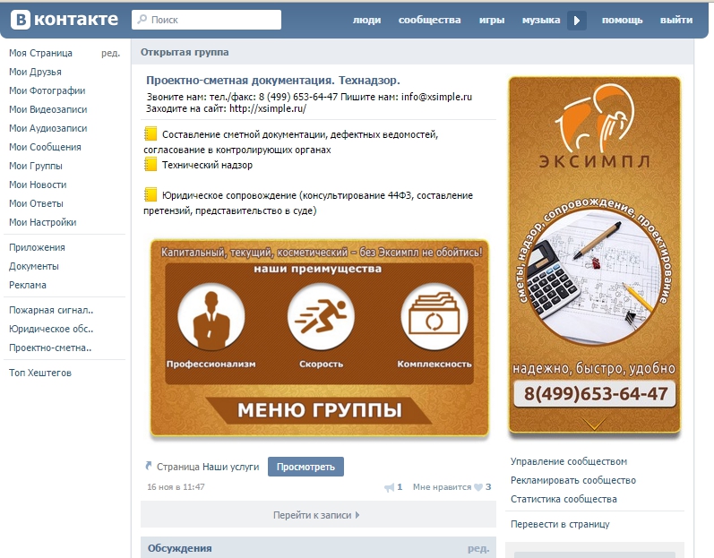The width and height of the screenshot is (714, 558).
Task: Open Реклама in sidebar
Action: 27,285
